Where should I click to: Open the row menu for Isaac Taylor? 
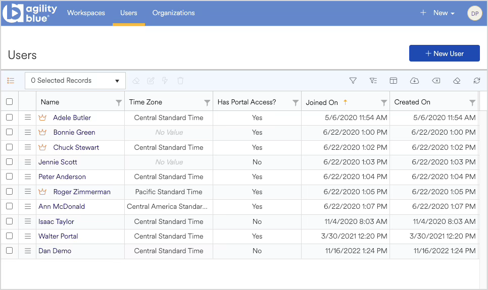coord(28,221)
